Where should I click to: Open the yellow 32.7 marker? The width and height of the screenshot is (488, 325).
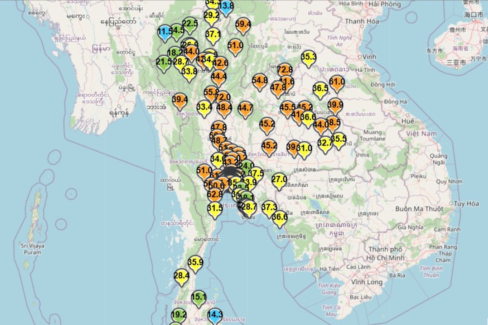point(325,145)
